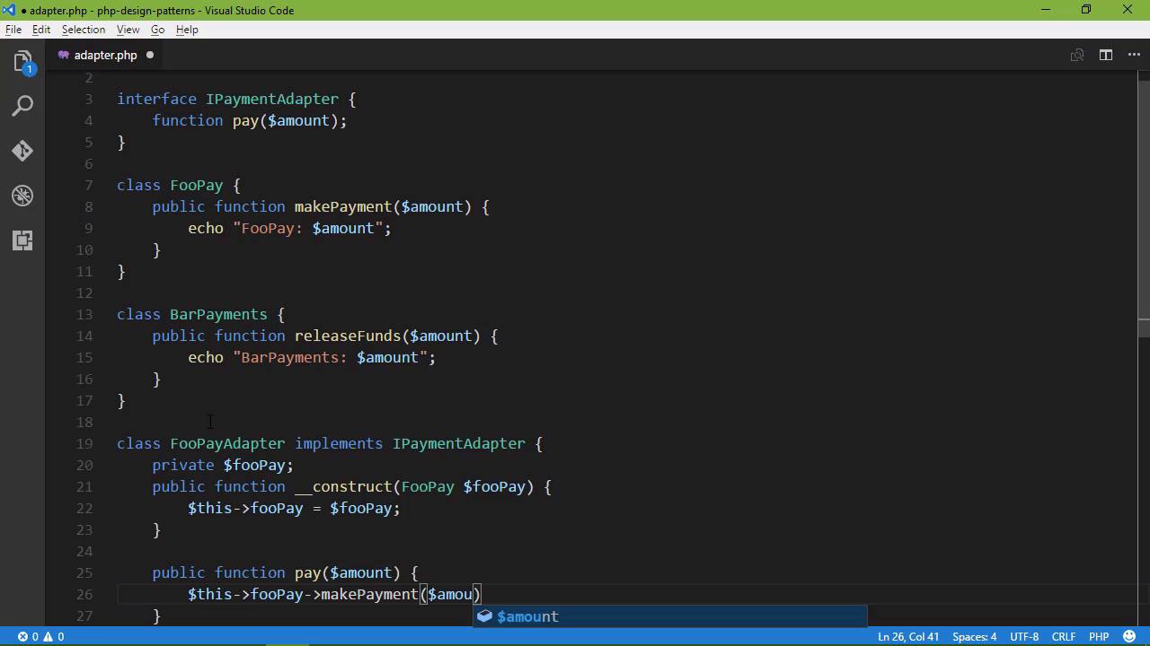Click Ln 26, Col 41 in status bar
The height and width of the screenshot is (646, 1150).
(x=908, y=637)
